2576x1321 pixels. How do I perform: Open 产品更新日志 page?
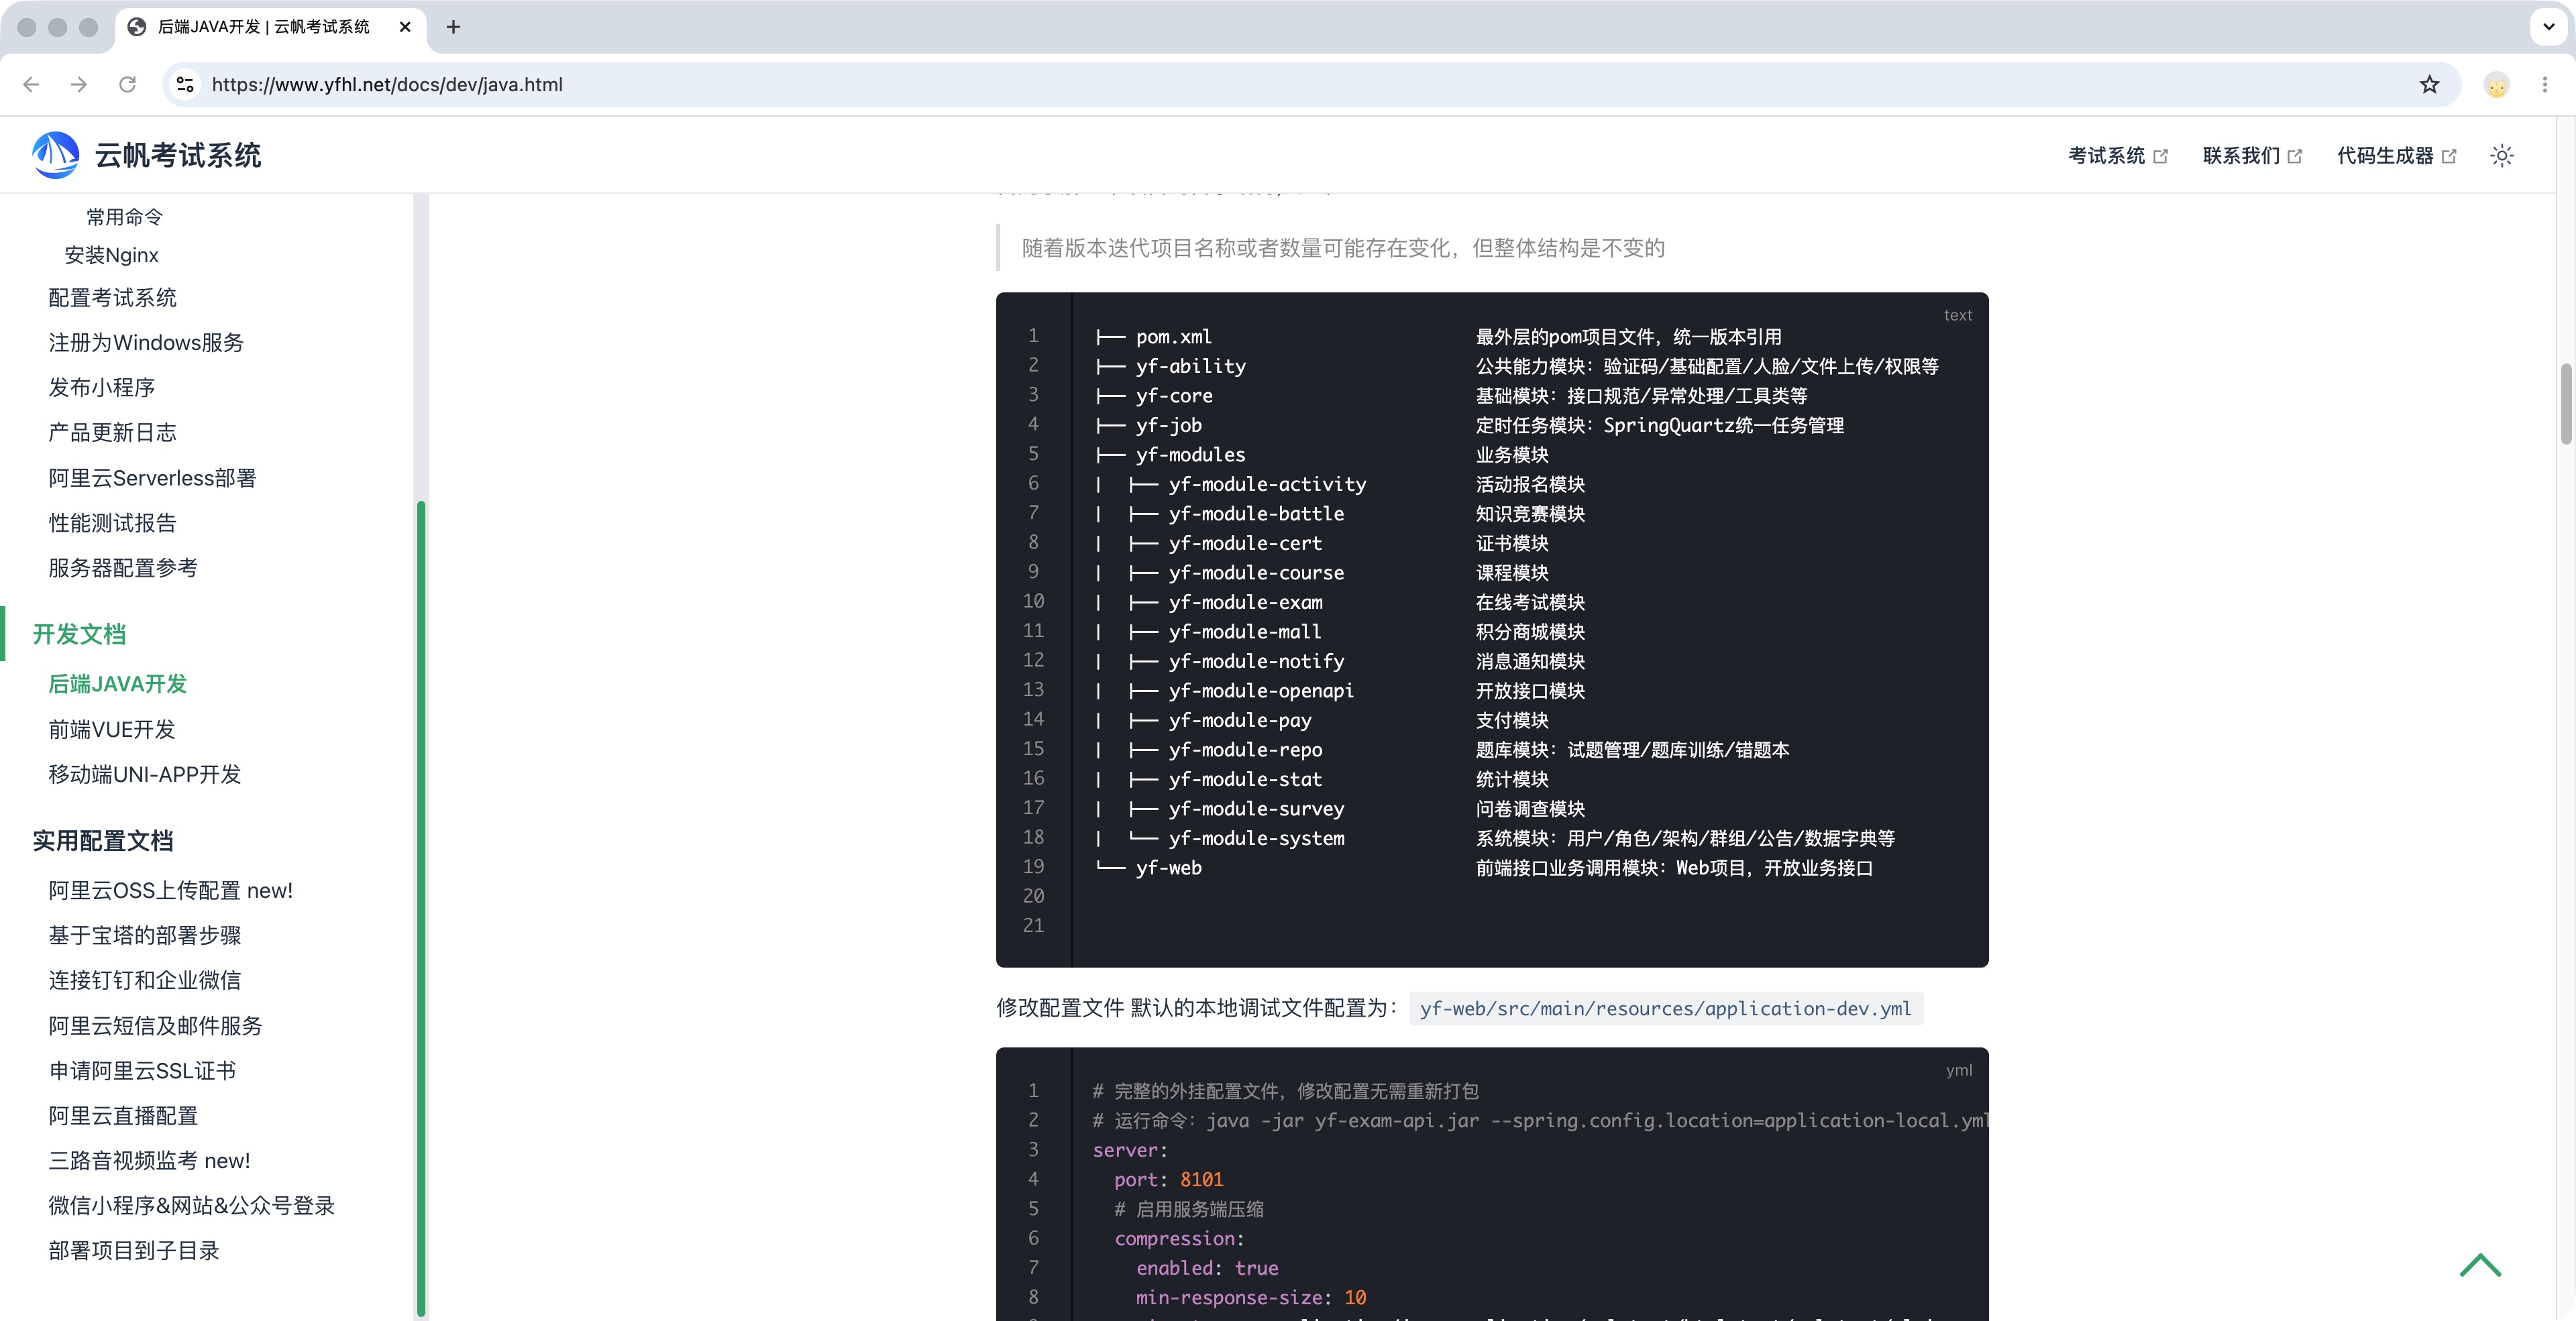pos(112,433)
